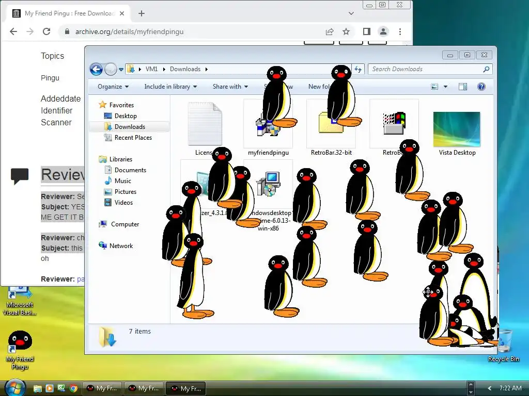Switch to first My Fr... taskbar button
Screen dimensions: 529x396
click(102, 388)
